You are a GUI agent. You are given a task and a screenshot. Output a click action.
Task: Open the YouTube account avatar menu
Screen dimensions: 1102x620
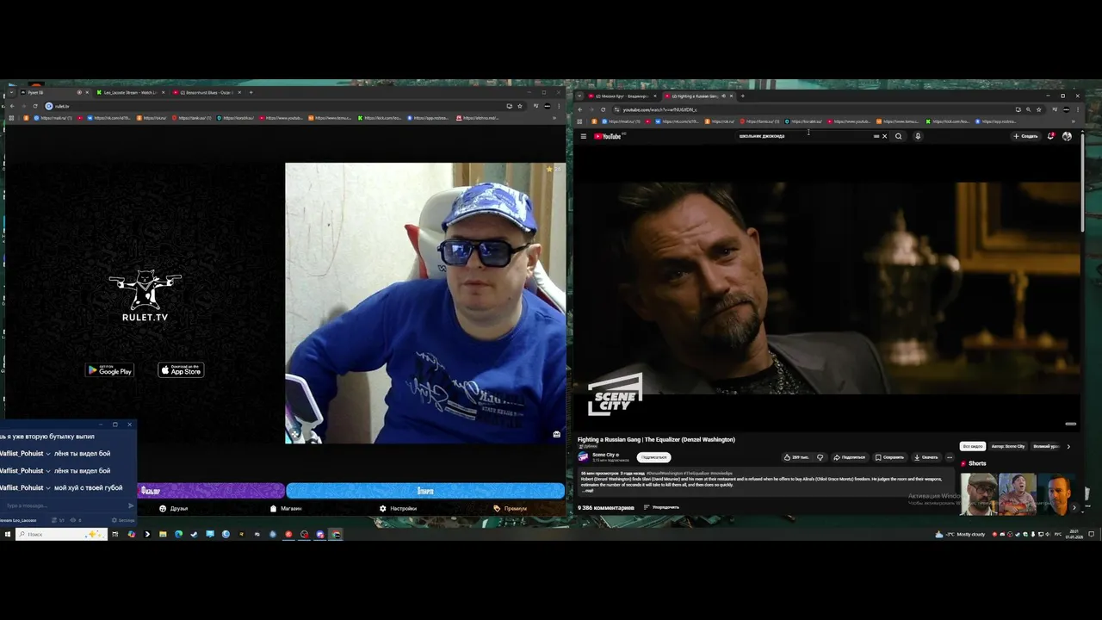pos(1067,136)
